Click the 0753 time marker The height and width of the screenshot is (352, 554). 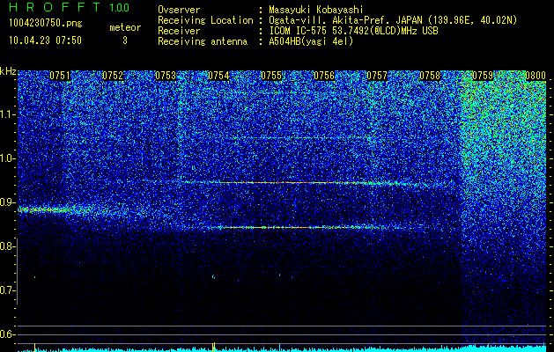166,76
